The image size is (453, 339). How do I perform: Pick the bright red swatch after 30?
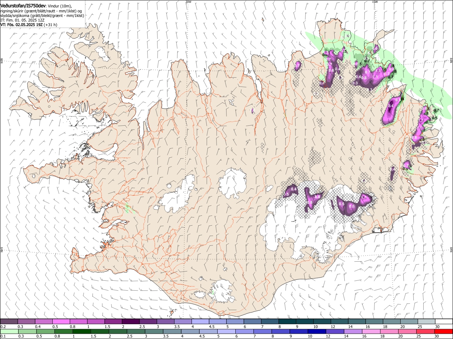[443, 332]
